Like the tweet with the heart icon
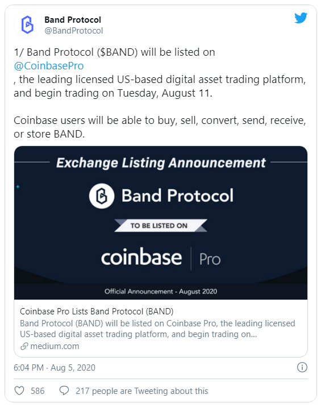 (19, 391)
